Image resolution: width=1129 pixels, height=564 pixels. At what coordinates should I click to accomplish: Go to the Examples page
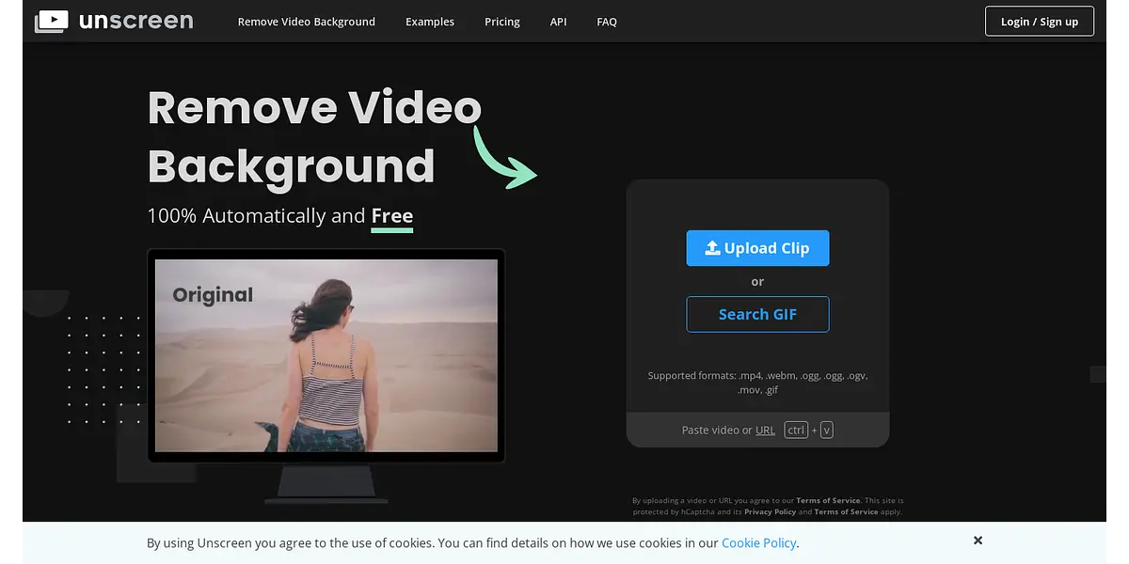point(430,22)
